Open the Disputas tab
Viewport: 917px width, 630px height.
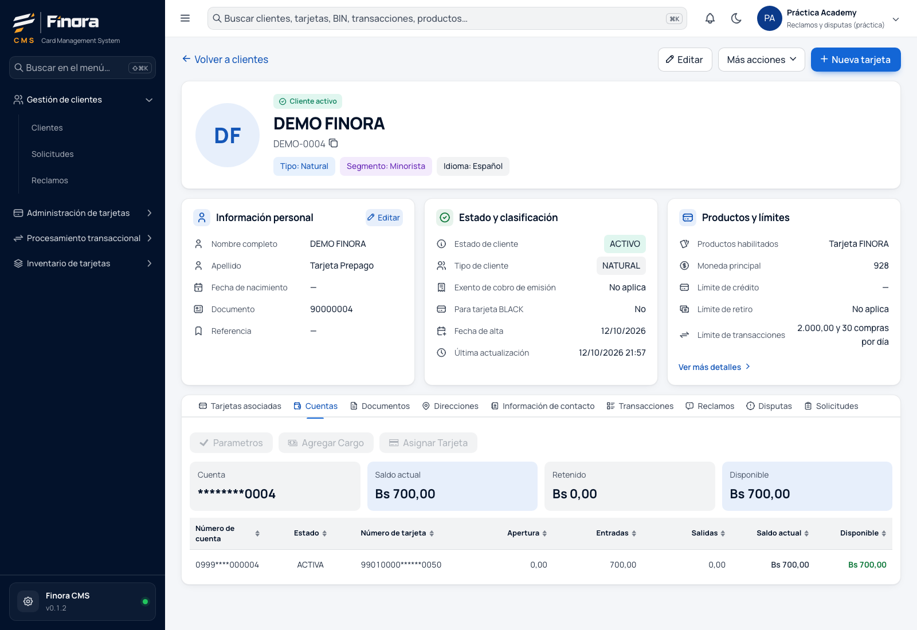click(x=769, y=406)
